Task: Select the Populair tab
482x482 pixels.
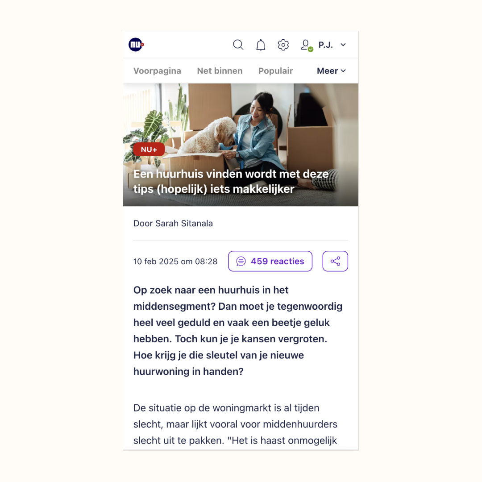Action: (x=276, y=71)
